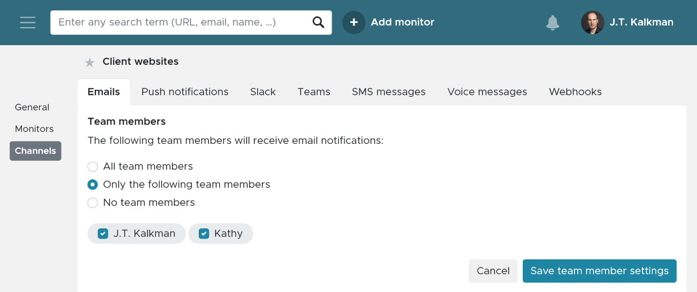
Task: Click Save team member settings
Action: coord(600,271)
